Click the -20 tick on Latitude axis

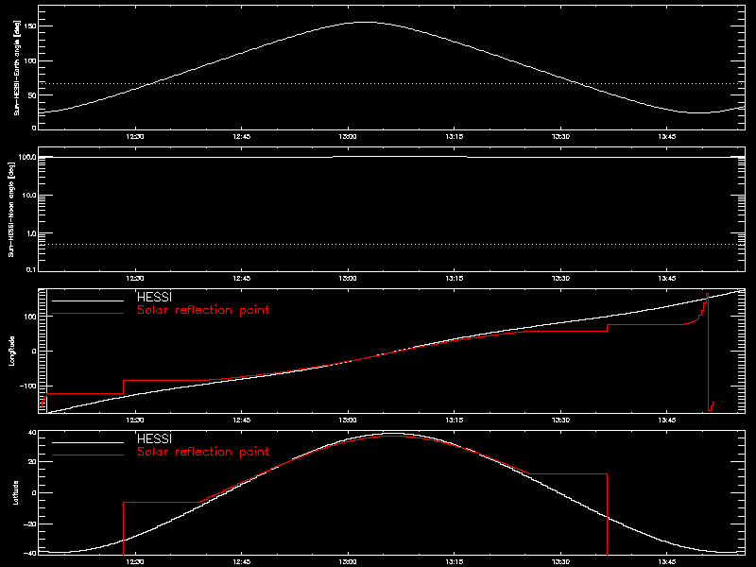(x=30, y=524)
